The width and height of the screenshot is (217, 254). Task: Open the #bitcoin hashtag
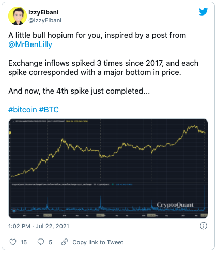click(x=23, y=110)
